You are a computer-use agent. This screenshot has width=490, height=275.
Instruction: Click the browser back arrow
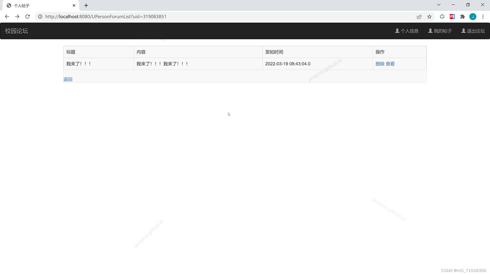7,17
